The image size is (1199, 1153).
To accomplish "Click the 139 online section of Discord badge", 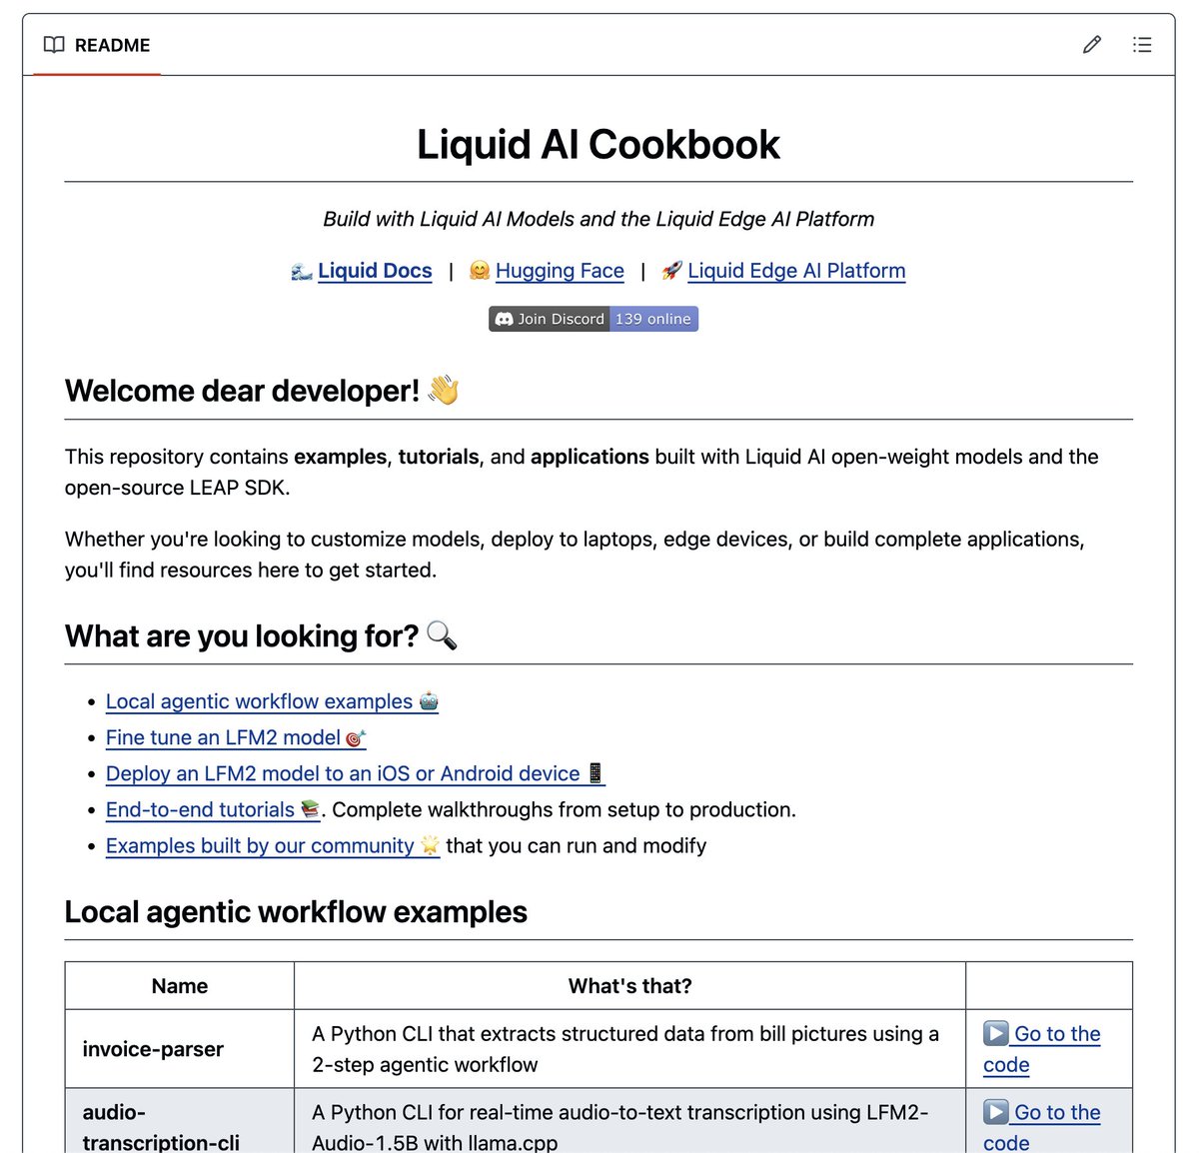I will (x=653, y=319).
